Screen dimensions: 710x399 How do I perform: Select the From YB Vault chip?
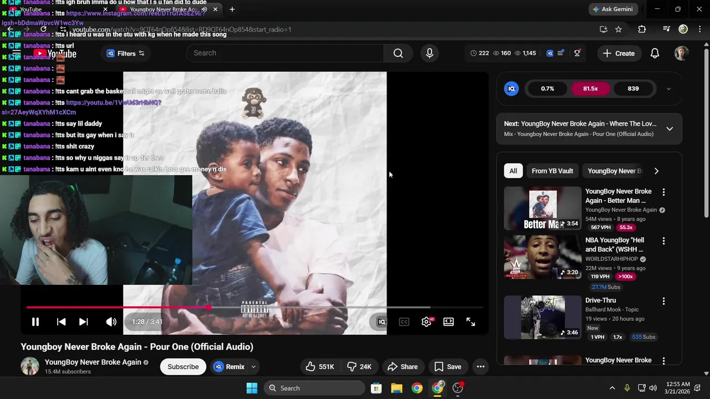tap(552, 171)
